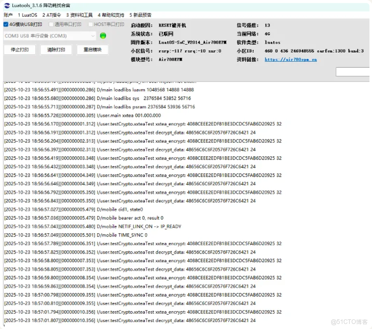Click log line D/mobile bearer act 0, result 0
Image resolution: width=372 pixels, height=329 pixels.
coord(84,218)
